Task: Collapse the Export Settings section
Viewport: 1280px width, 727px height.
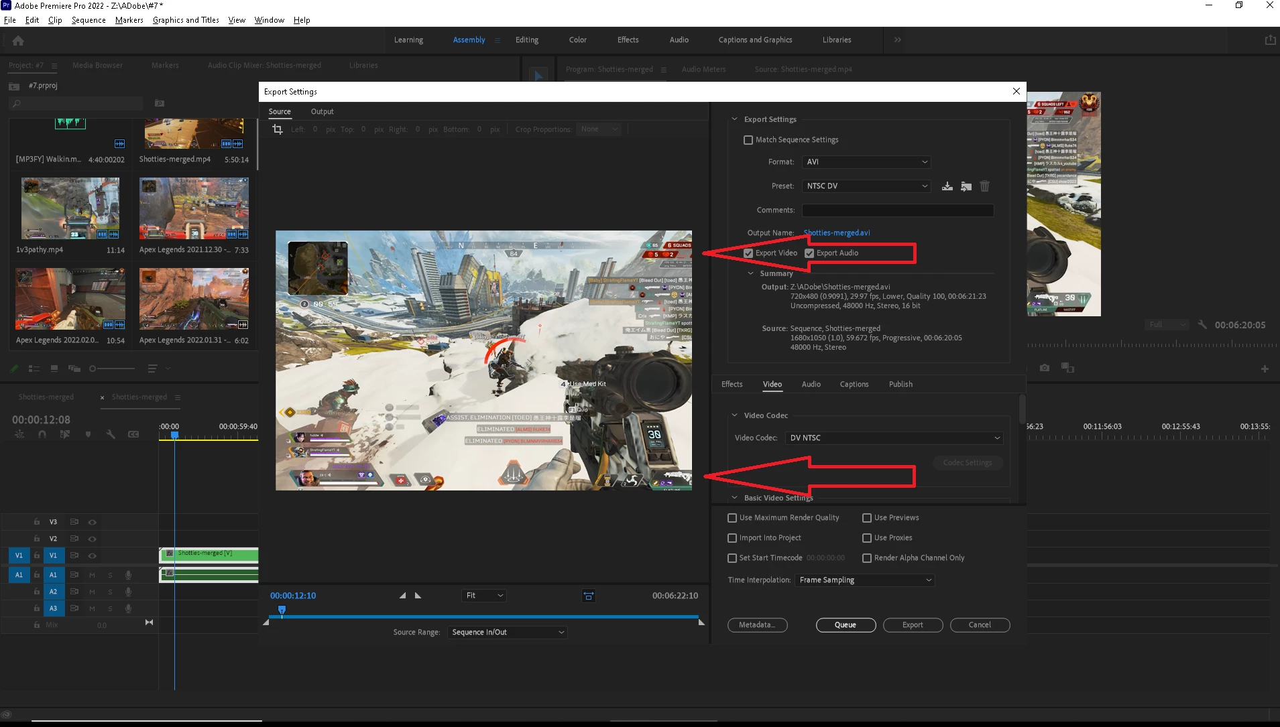Action: tap(734, 119)
